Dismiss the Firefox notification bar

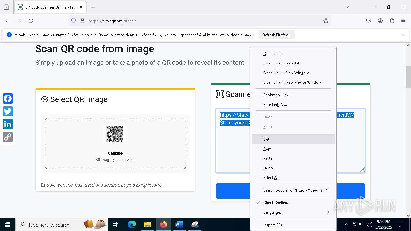tap(403, 35)
